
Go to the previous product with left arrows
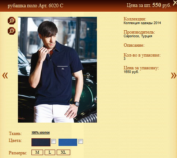[x=5, y=76]
